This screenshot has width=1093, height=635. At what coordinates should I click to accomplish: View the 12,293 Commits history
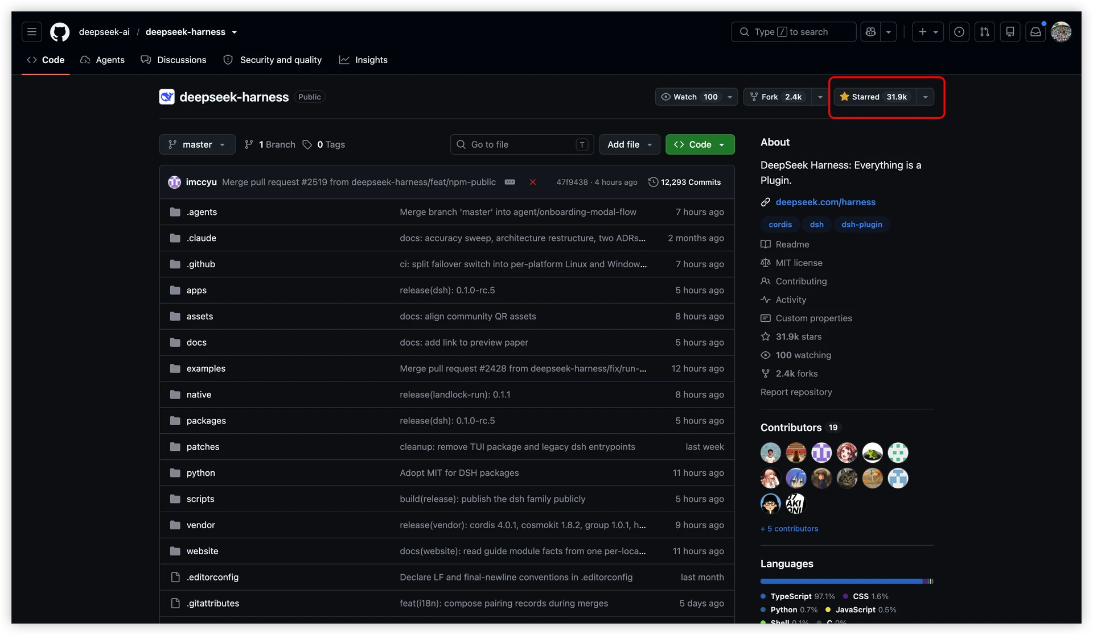pyautogui.click(x=684, y=182)
